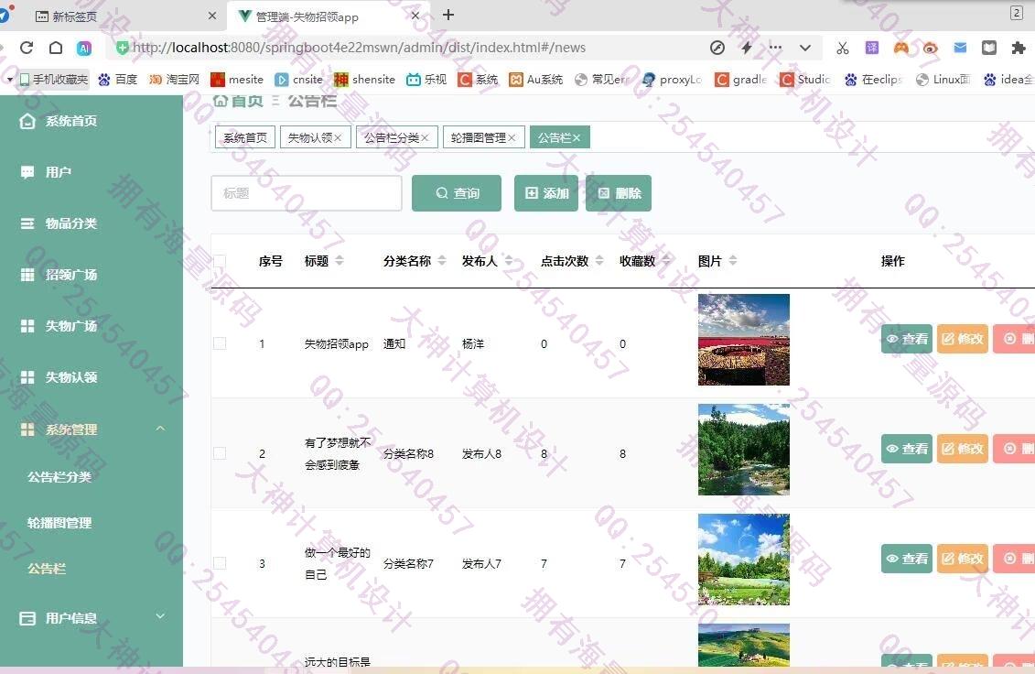This screenshot has width=1035, height=674.
Task: Open the translate extension icon
Action: [872, 48]
